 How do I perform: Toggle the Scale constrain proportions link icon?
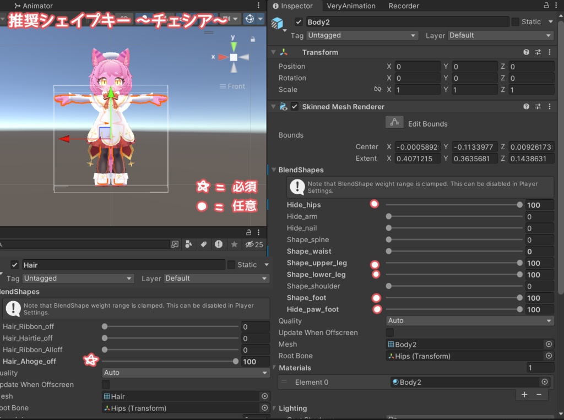click(377, 89)
